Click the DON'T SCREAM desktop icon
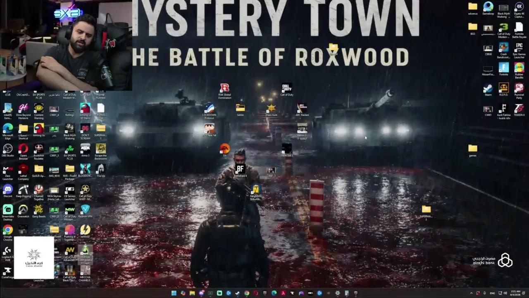The width and height of the screenshot is (529, 298). (85, 130)
